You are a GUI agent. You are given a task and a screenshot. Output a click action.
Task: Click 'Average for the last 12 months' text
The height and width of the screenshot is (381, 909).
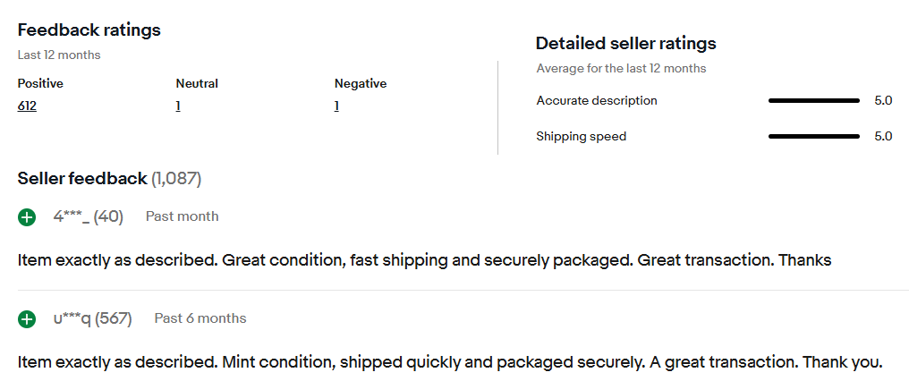[x=621, y=69]
